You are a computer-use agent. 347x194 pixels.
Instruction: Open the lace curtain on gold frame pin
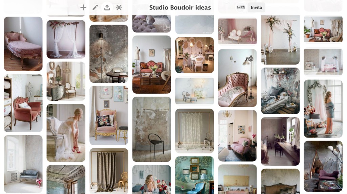coord(195,131)
